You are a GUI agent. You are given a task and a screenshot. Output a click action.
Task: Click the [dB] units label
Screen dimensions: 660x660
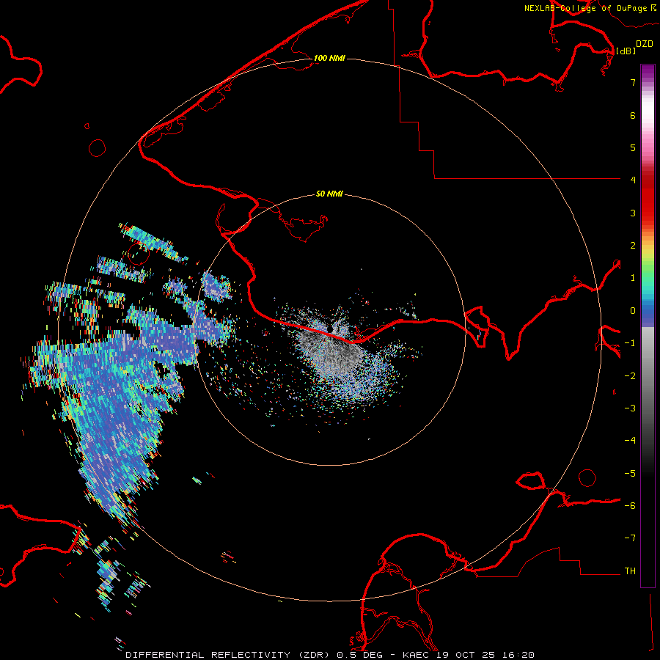(x=626, y=51)
